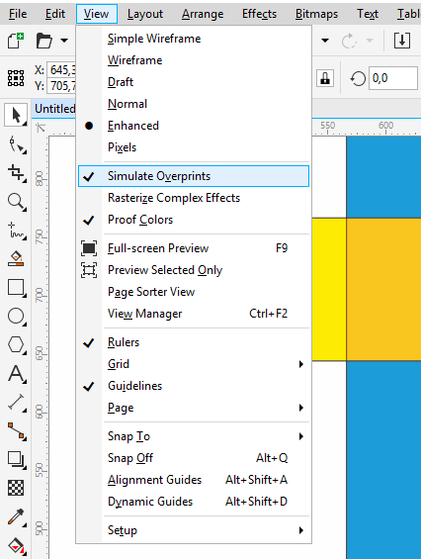The width and height of the screenshot is (421, 559).
Task: Open the Layout menu
Action: click(x=145, y=14)
